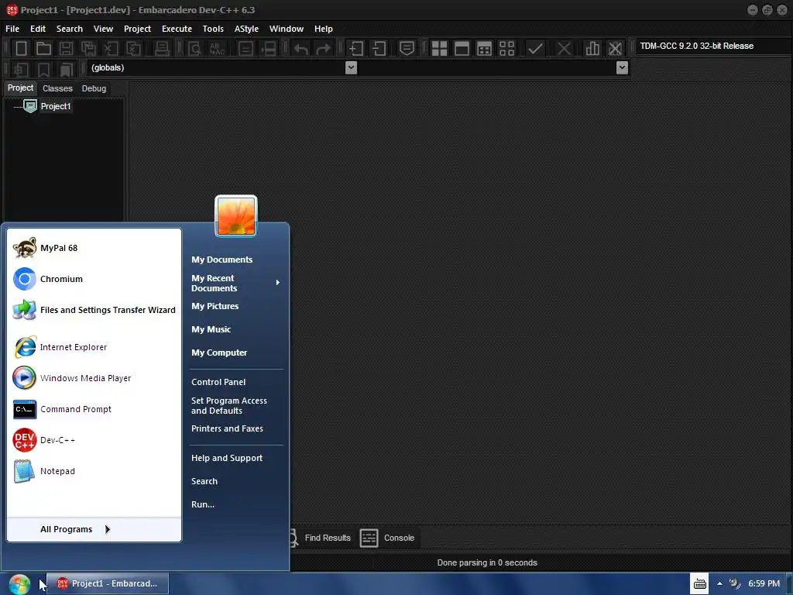Open My Documents
Screen dimensions: 793x595
click(x=221, y=260)
